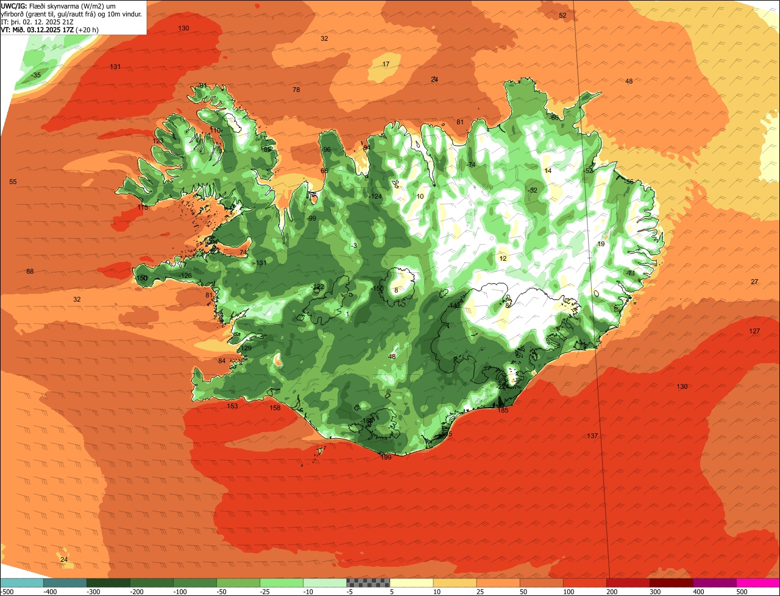The image size is (780, 596).
Task: Click the crimson 200 to 300 legend swatch
Action: (628, 582)
